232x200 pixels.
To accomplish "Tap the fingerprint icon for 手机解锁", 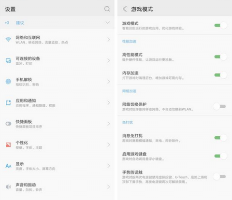I will [x=8, y=82].
